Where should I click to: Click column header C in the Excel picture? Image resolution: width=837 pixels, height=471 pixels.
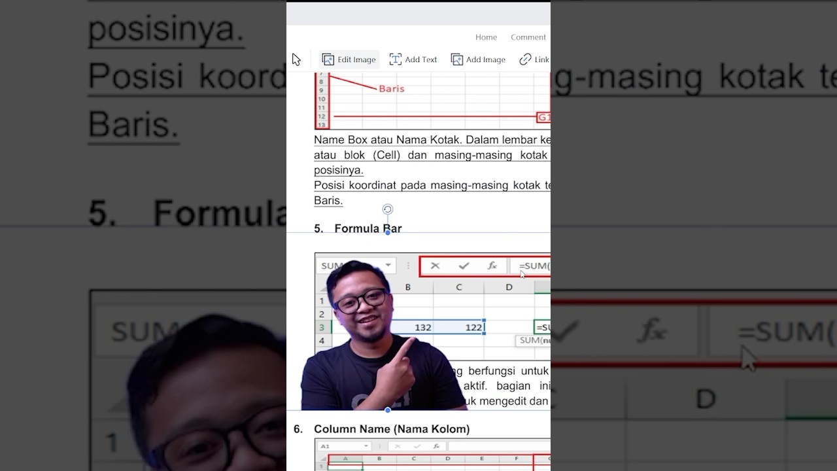458,287
